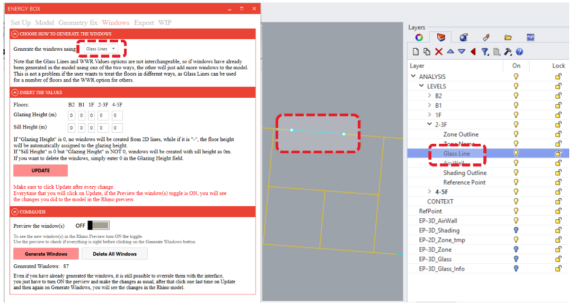Select the Shading Outline layer
583x305 pixels.
(465, 173)
